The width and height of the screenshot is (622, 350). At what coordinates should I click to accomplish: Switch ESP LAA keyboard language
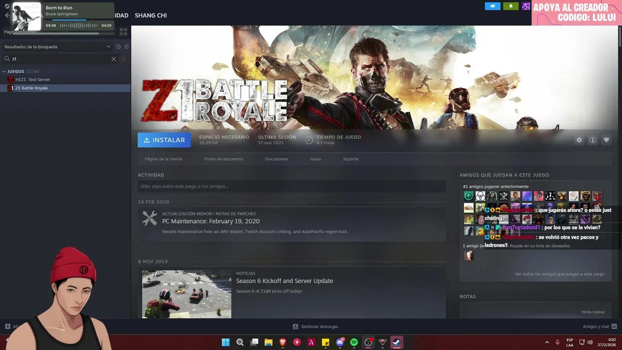point(570,342)
